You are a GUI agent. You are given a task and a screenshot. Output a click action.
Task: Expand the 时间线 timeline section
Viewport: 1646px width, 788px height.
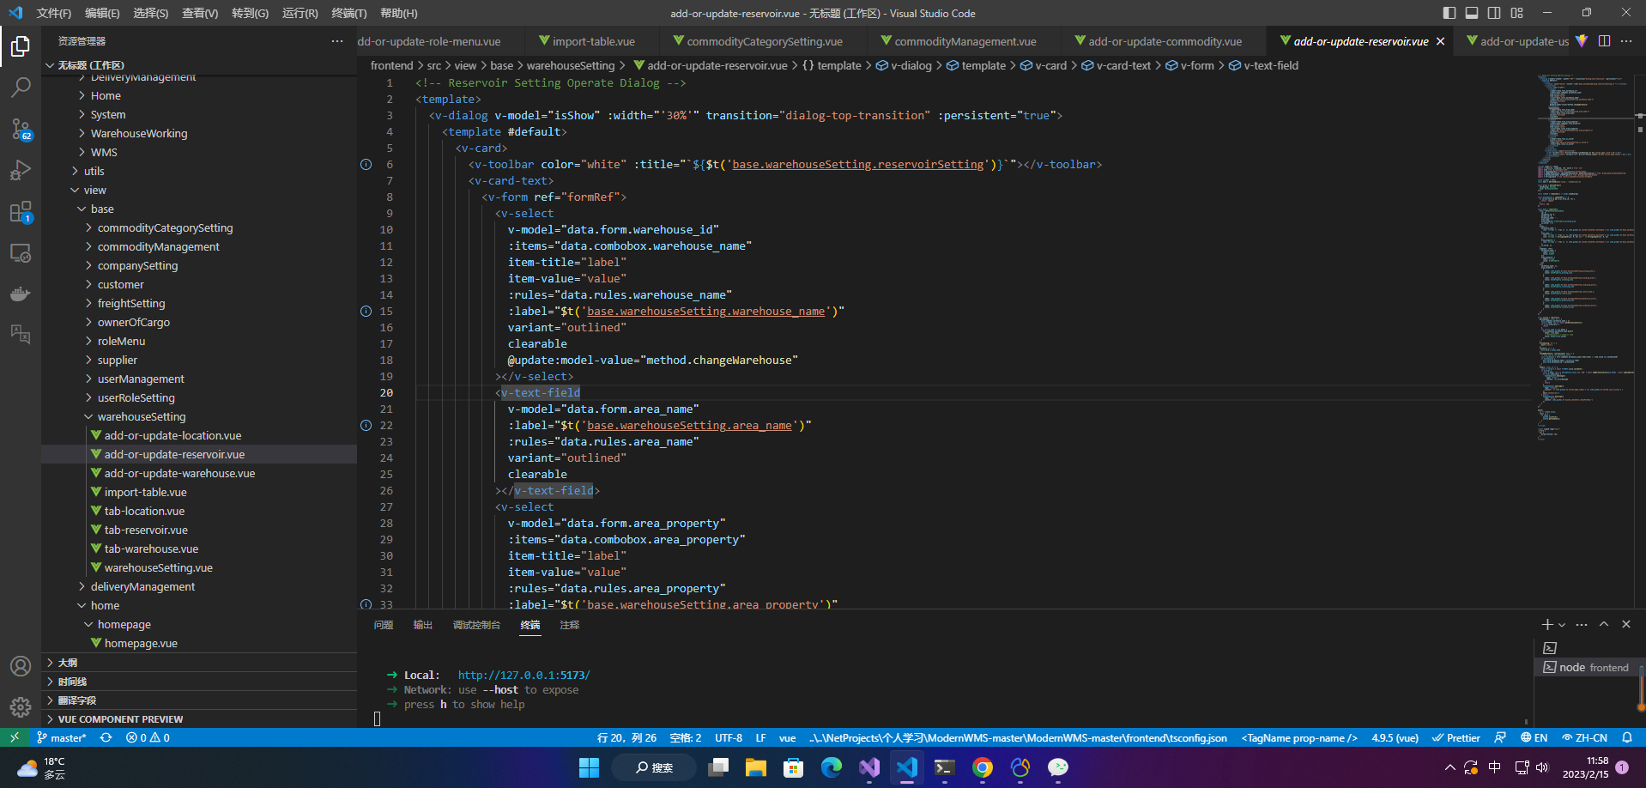[199, 682]
